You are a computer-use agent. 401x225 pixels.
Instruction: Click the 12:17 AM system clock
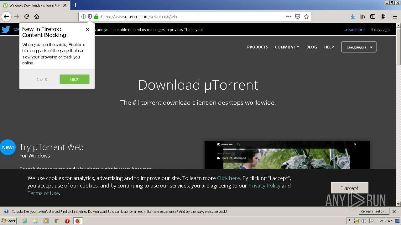pyautogui.click(x=385, y=221)
